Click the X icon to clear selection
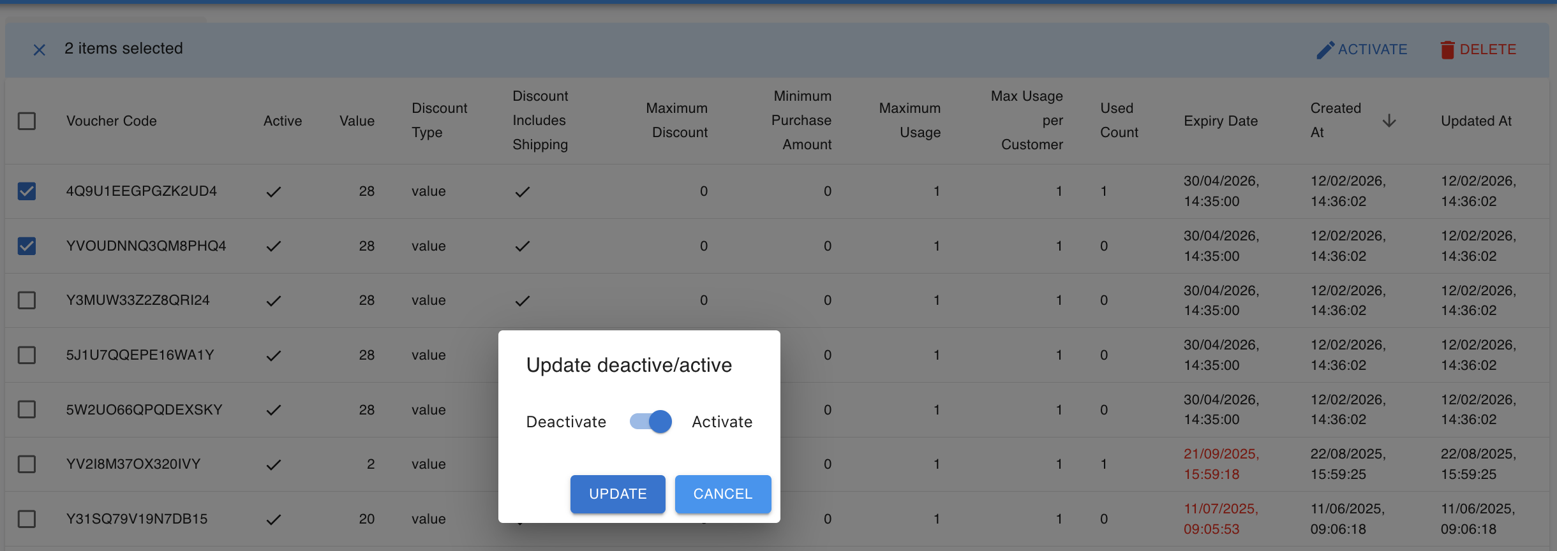The height and width of the screenshot is (551, 1557). pyautogui.click(x=39, y=50)
